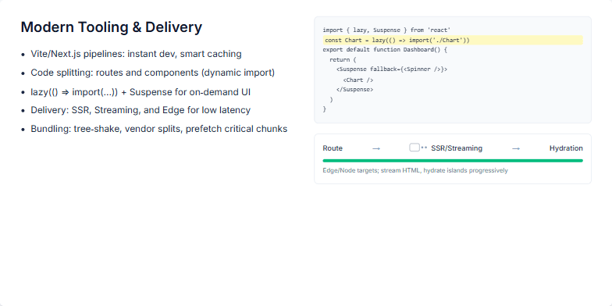Click the "Hydration" stage label

[566, 148]
